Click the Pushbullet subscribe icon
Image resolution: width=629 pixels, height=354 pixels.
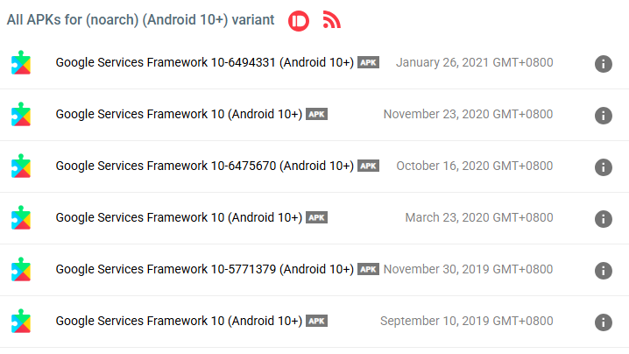point(299,20)
